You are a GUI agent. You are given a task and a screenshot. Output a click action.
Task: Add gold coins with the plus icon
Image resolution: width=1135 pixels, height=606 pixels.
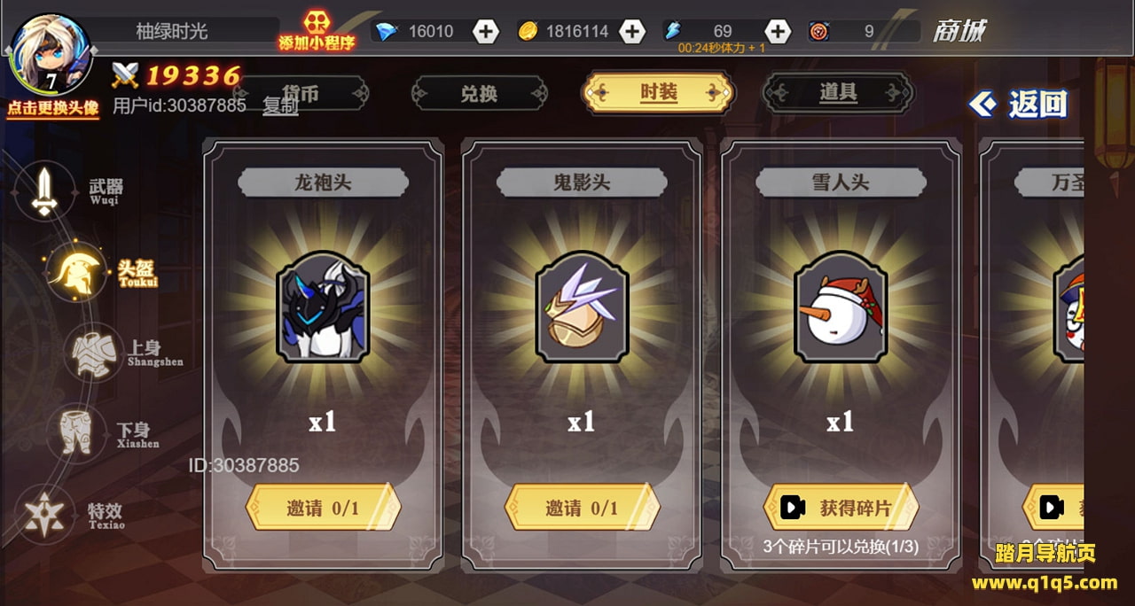631,32
